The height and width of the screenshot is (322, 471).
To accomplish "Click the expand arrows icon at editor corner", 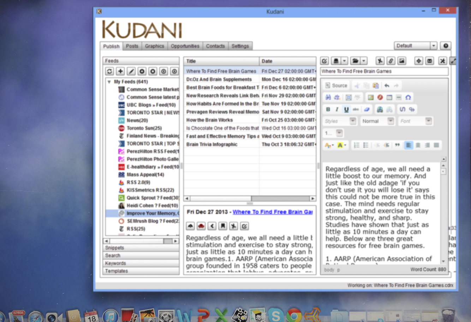I will point(453,61).
